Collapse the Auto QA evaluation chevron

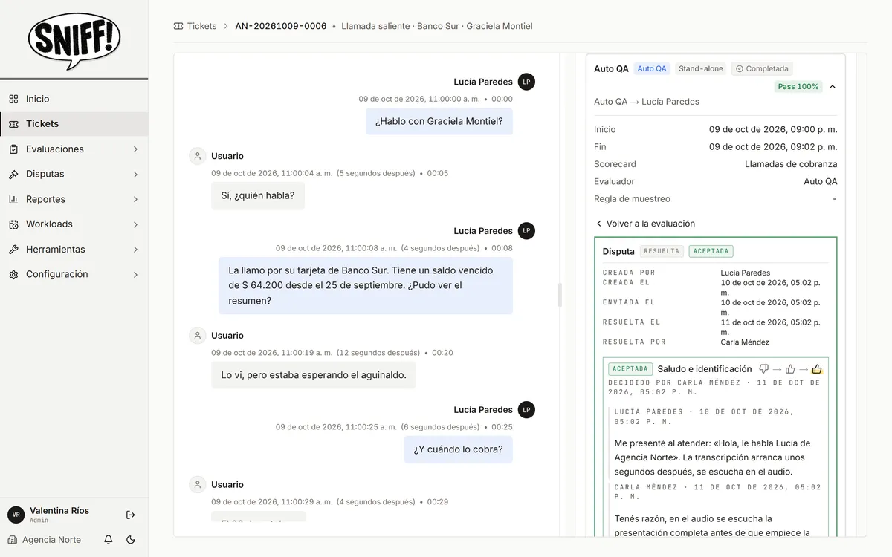(x=833, y=87)
